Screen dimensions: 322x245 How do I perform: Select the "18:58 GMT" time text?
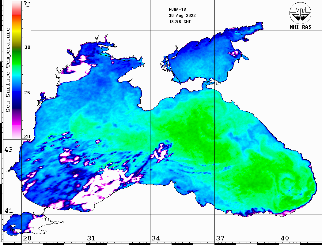(x=180, y=21)
